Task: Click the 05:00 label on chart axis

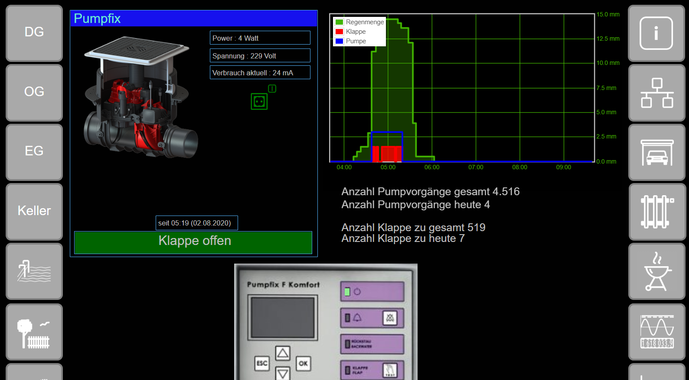Action: click(388, 167)
